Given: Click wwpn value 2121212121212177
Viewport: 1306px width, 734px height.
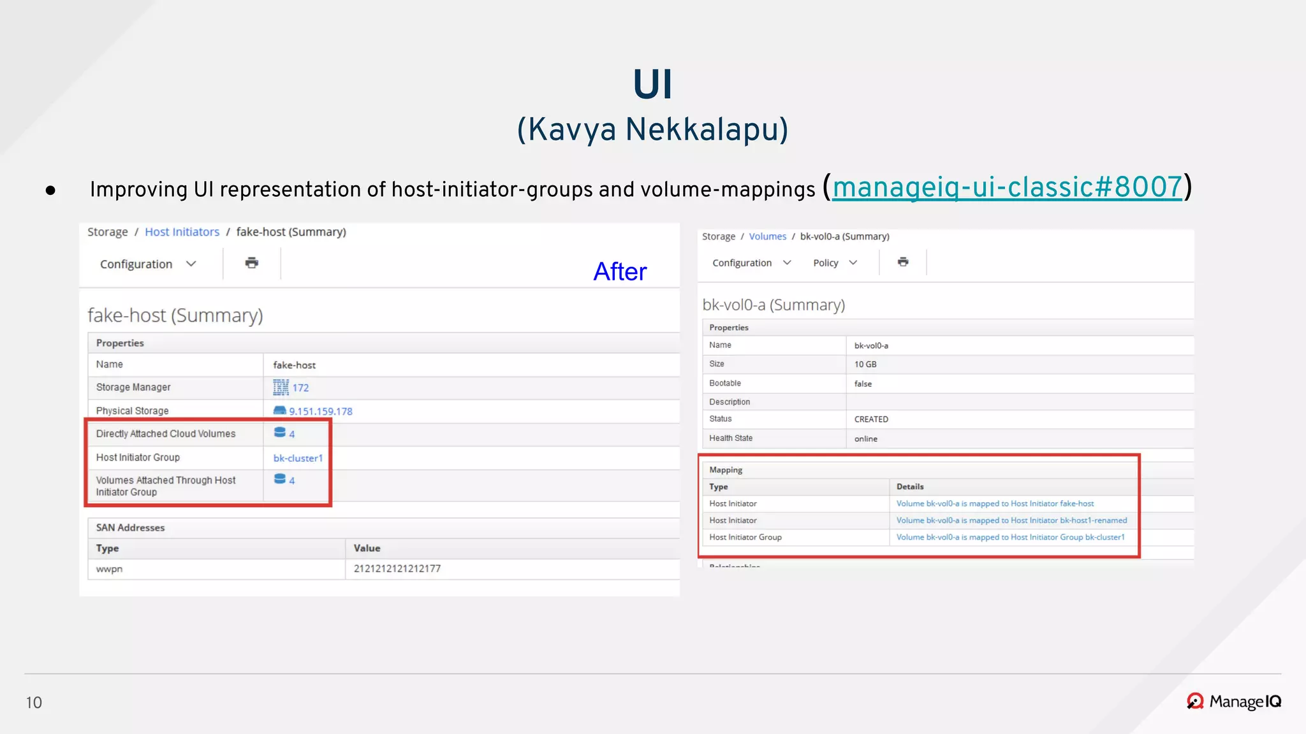Looking at the screenshot, I should point(397,568).
